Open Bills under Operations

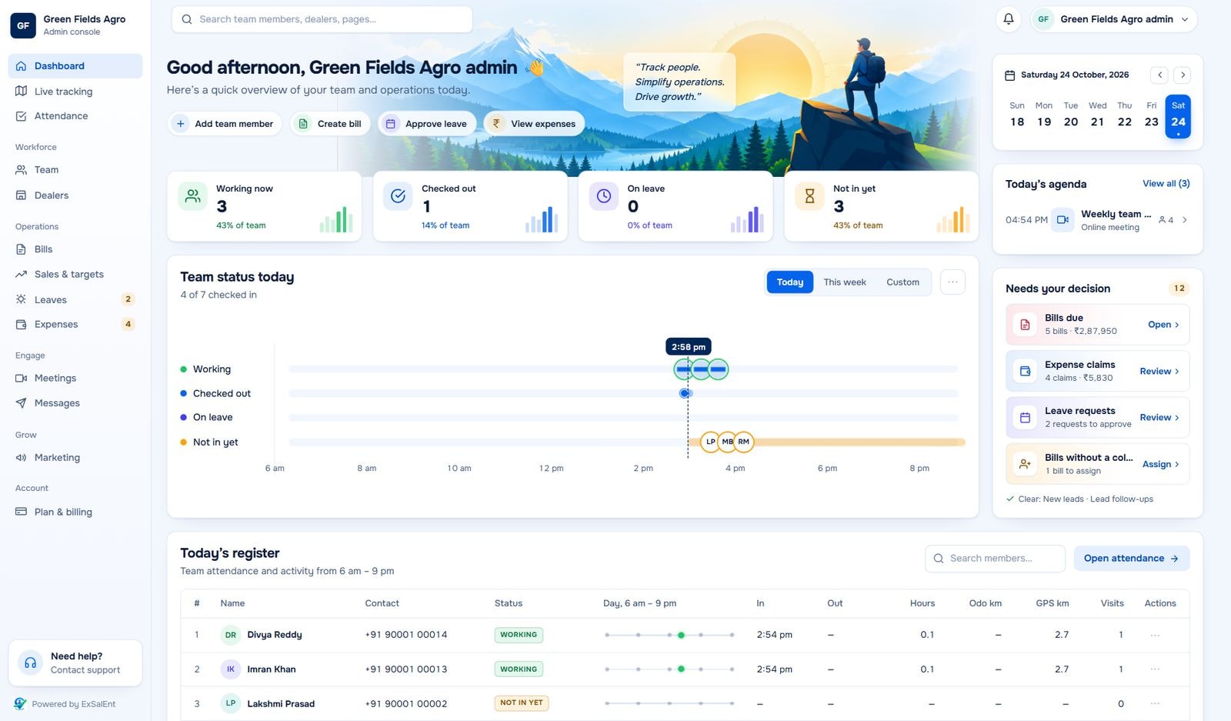pyautogui.click(x=75, y=249)
